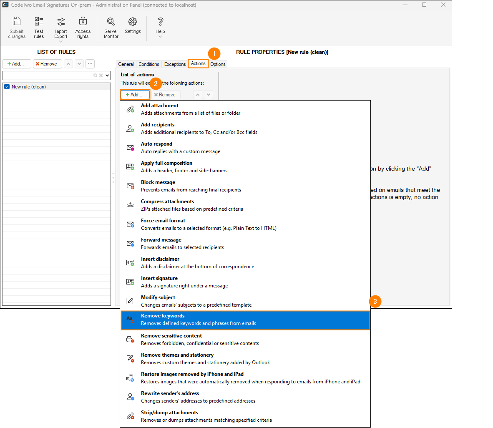Expand the rules search filter dropdown arrow
This screenshot has width=493, height=428.
(108, 76)
